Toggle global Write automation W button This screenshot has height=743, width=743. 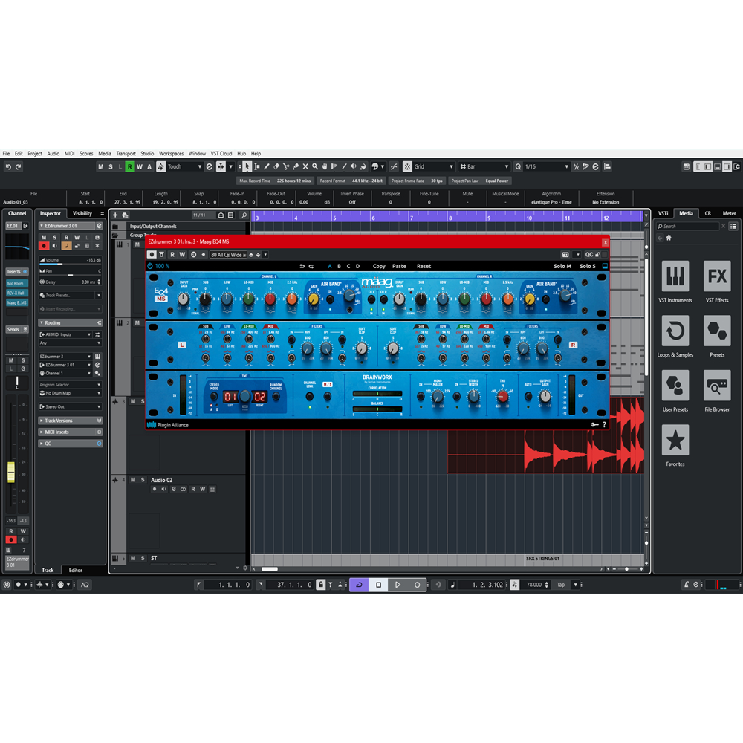[x=140, y=166]
